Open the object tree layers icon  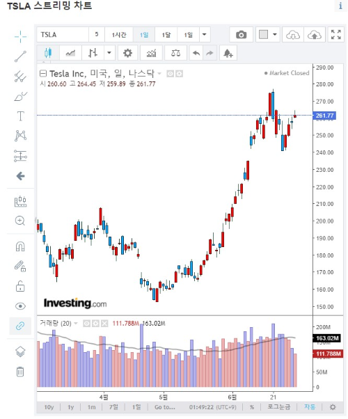pos(20,351)
